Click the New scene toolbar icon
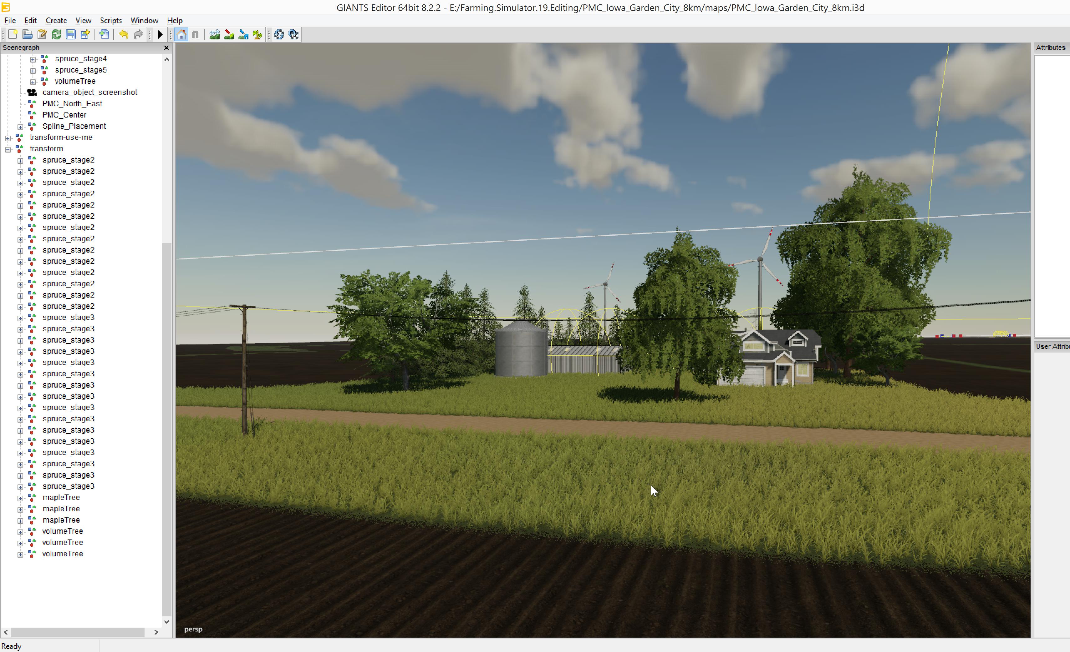 point(13,35)
